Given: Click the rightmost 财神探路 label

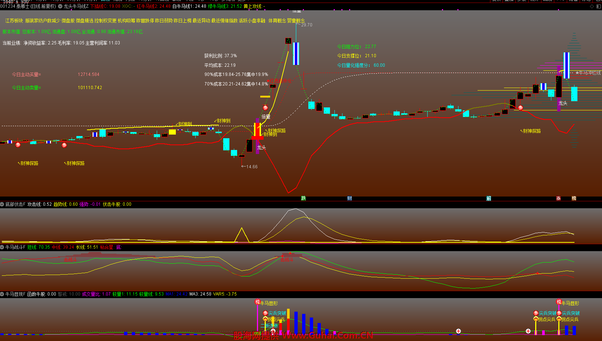Looking at the screenshot, I should 530,131.
